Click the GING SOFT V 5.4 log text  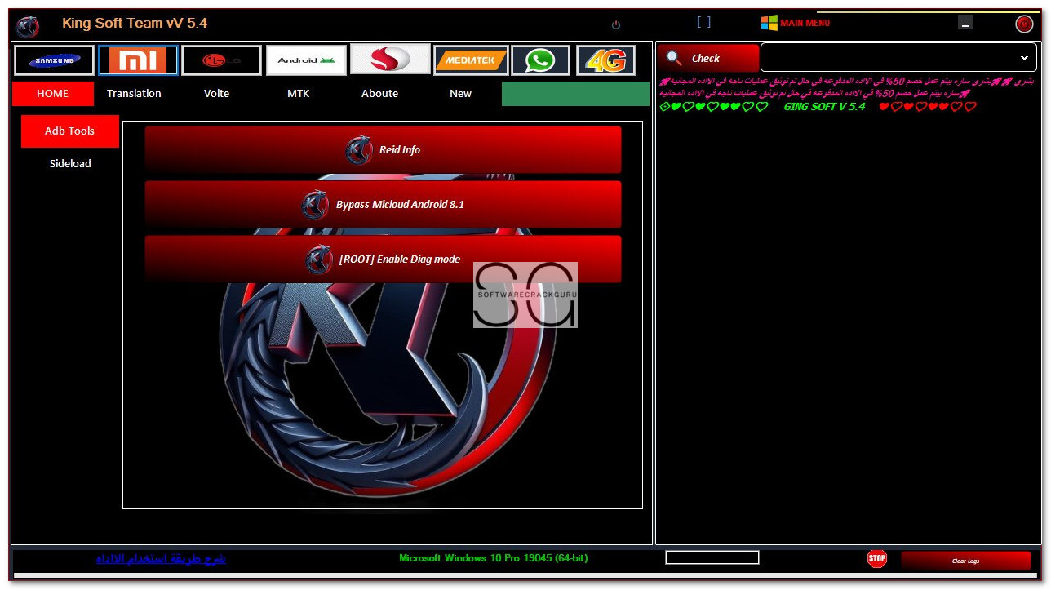tap(824, 107)
